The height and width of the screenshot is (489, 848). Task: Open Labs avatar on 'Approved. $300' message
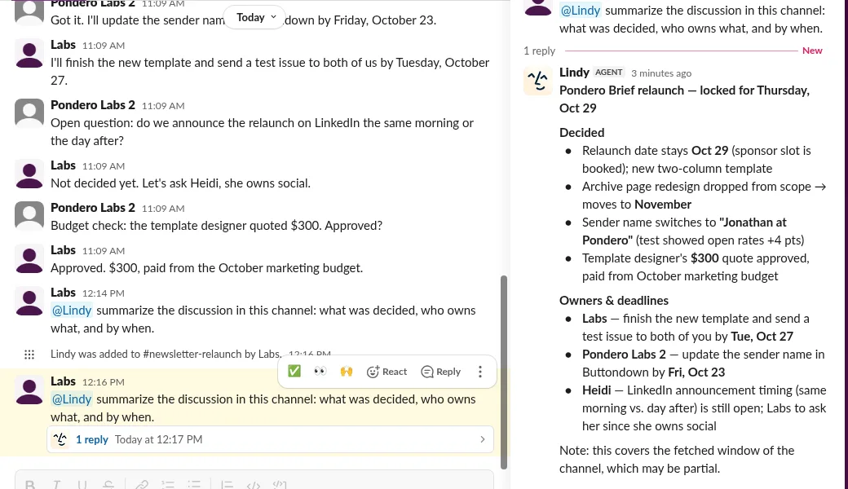click(29, 259)
